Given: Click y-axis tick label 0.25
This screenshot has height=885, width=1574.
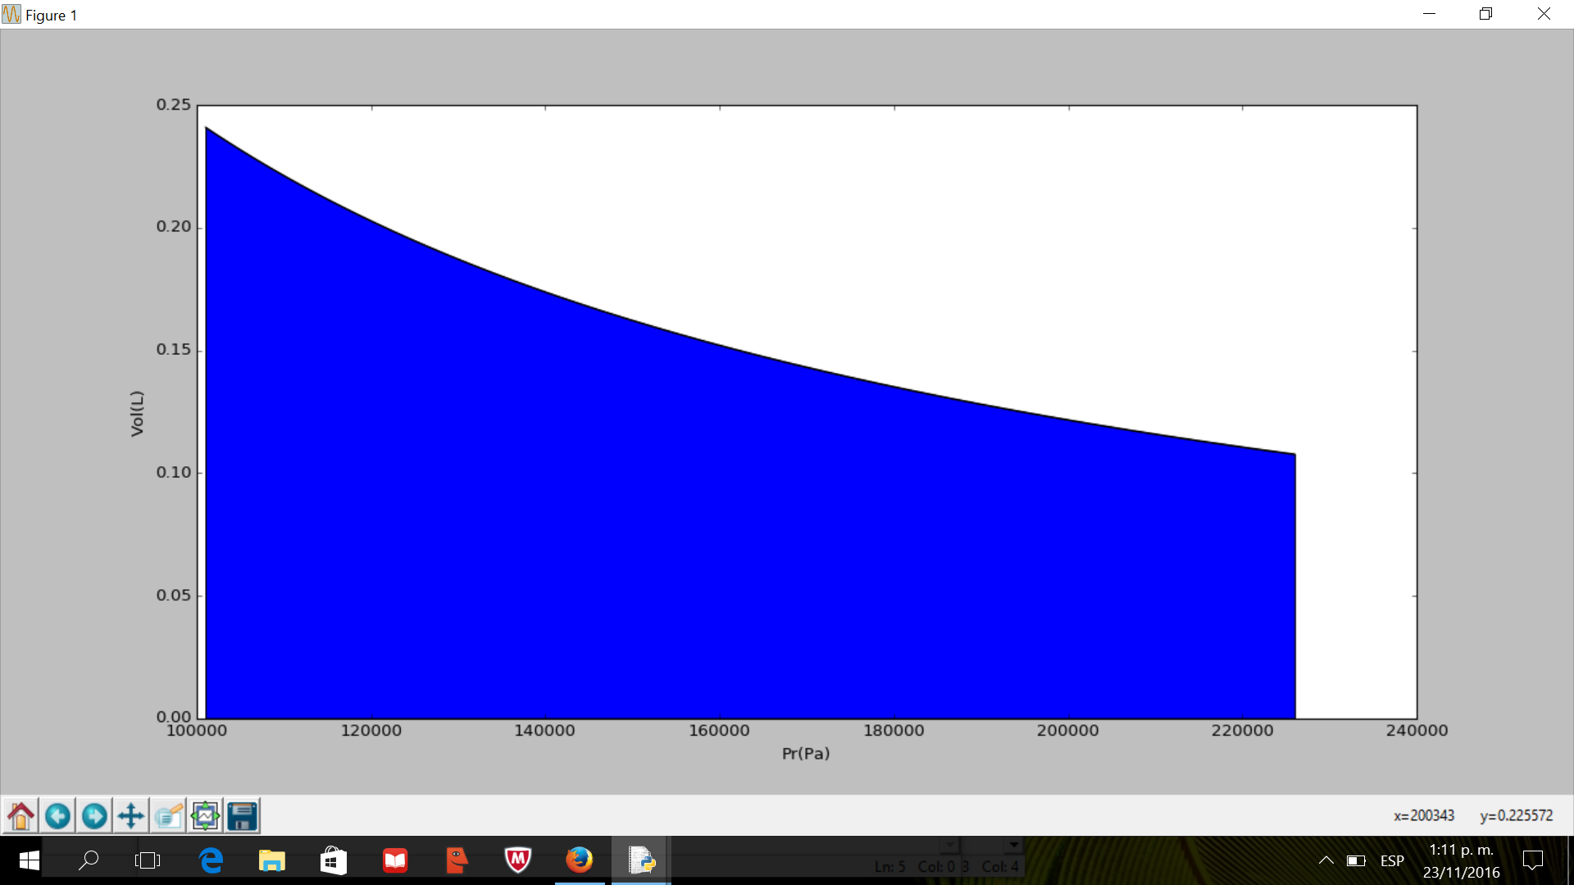Looking at the screenshot, I should [174, 105].
